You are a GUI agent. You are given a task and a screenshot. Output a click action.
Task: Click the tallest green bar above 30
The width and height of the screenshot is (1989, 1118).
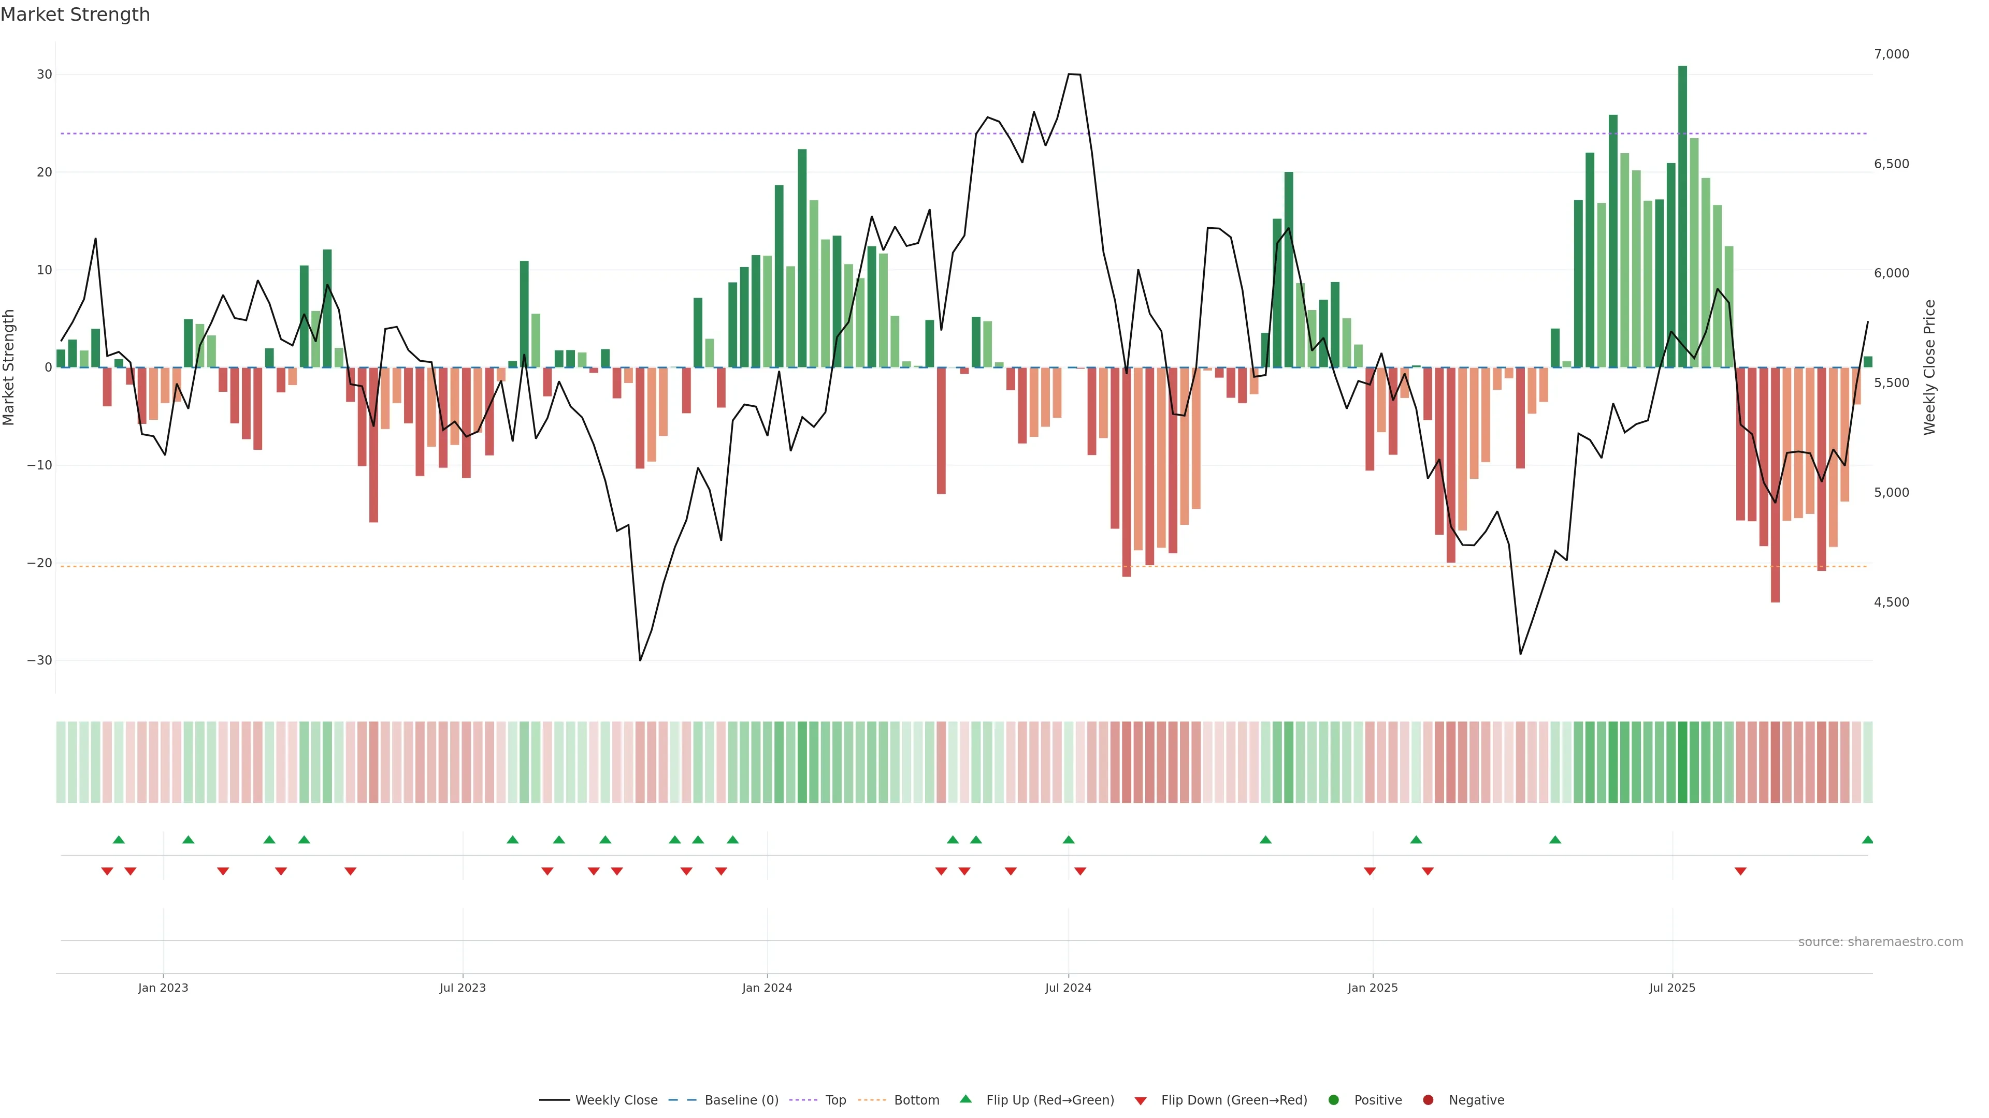[1682, 216]
